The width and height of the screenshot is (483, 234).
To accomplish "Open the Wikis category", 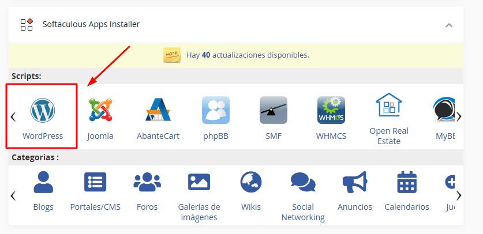I will click(251, 190).
